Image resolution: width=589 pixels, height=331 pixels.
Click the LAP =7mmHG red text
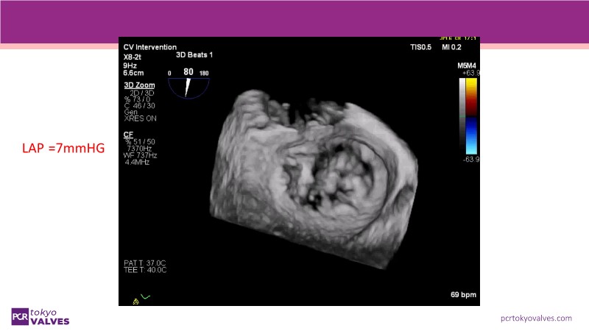[63, 149]
